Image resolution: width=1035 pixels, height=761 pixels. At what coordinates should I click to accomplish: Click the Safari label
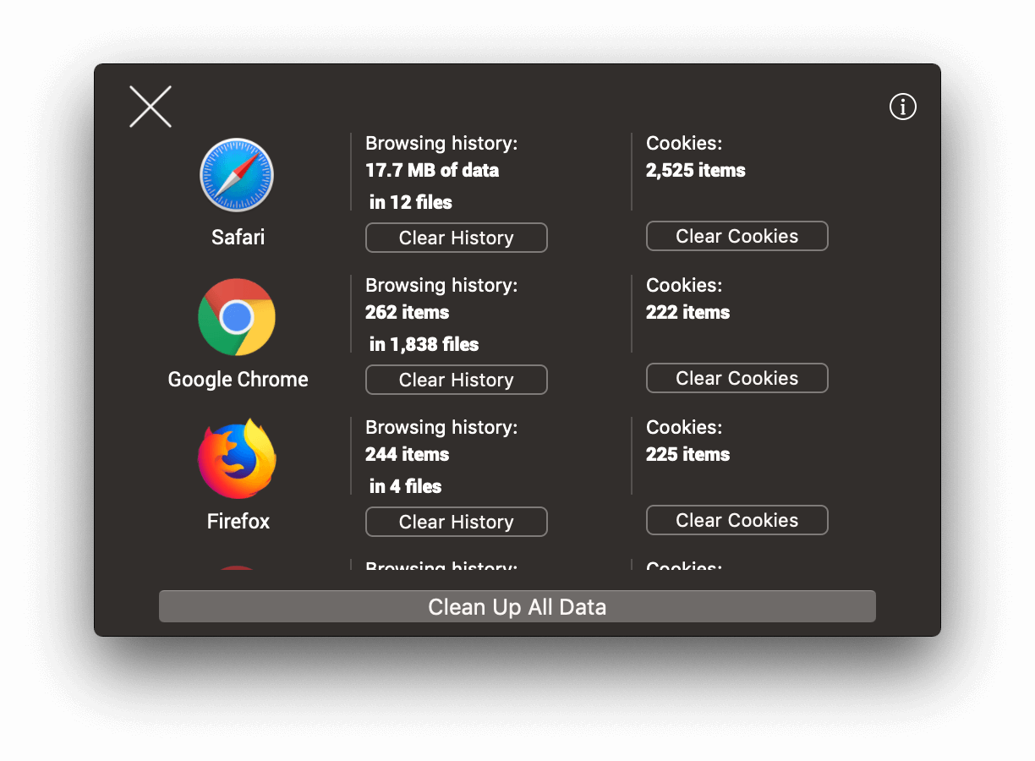238,237
